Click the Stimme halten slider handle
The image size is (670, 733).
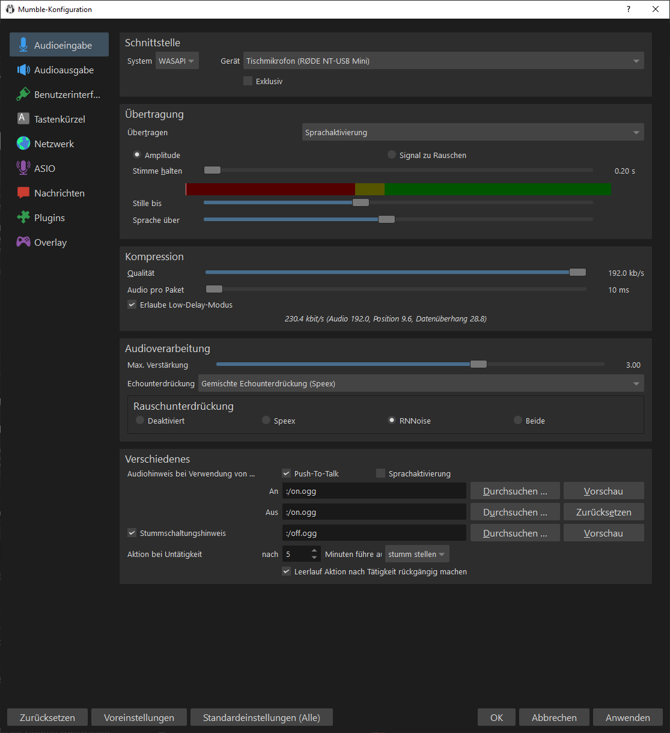click(212, 171)
